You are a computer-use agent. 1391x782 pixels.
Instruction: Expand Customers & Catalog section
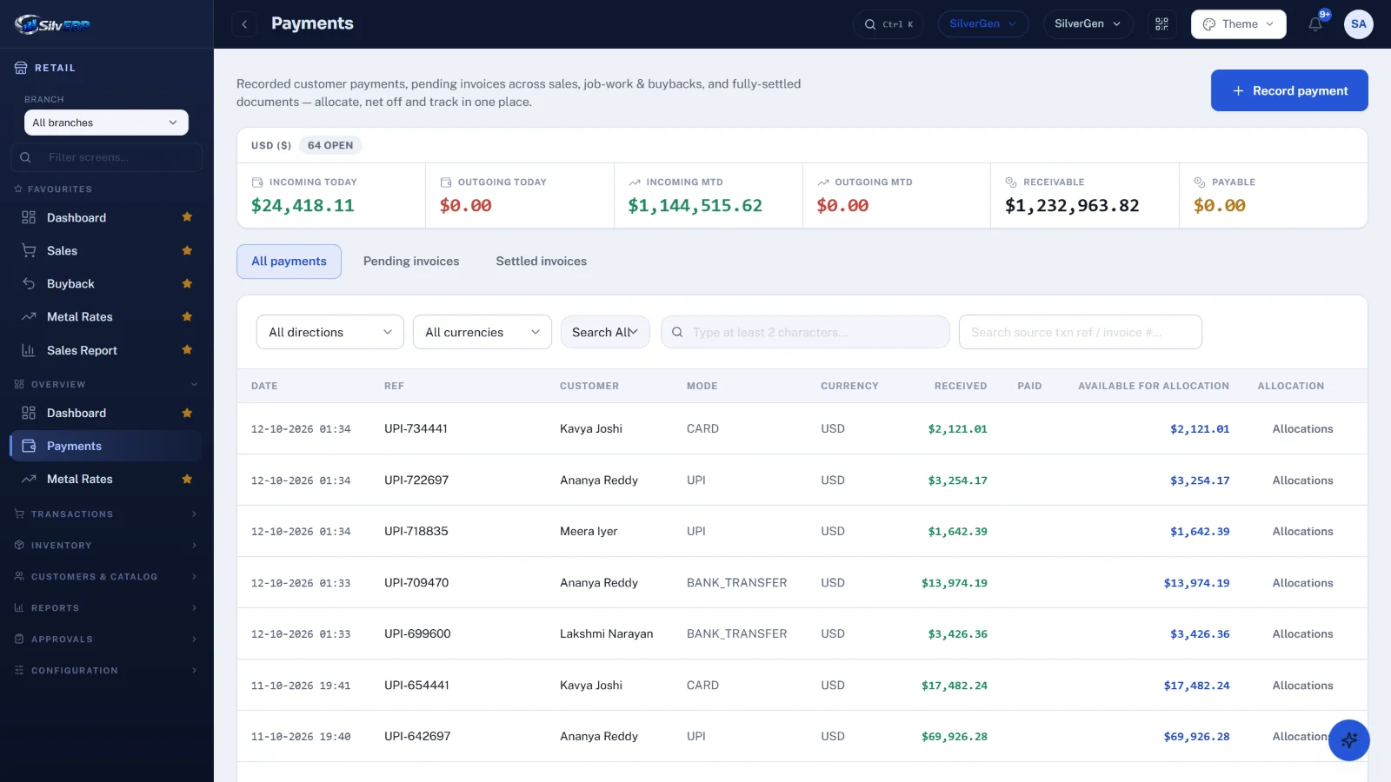[106, 577]
